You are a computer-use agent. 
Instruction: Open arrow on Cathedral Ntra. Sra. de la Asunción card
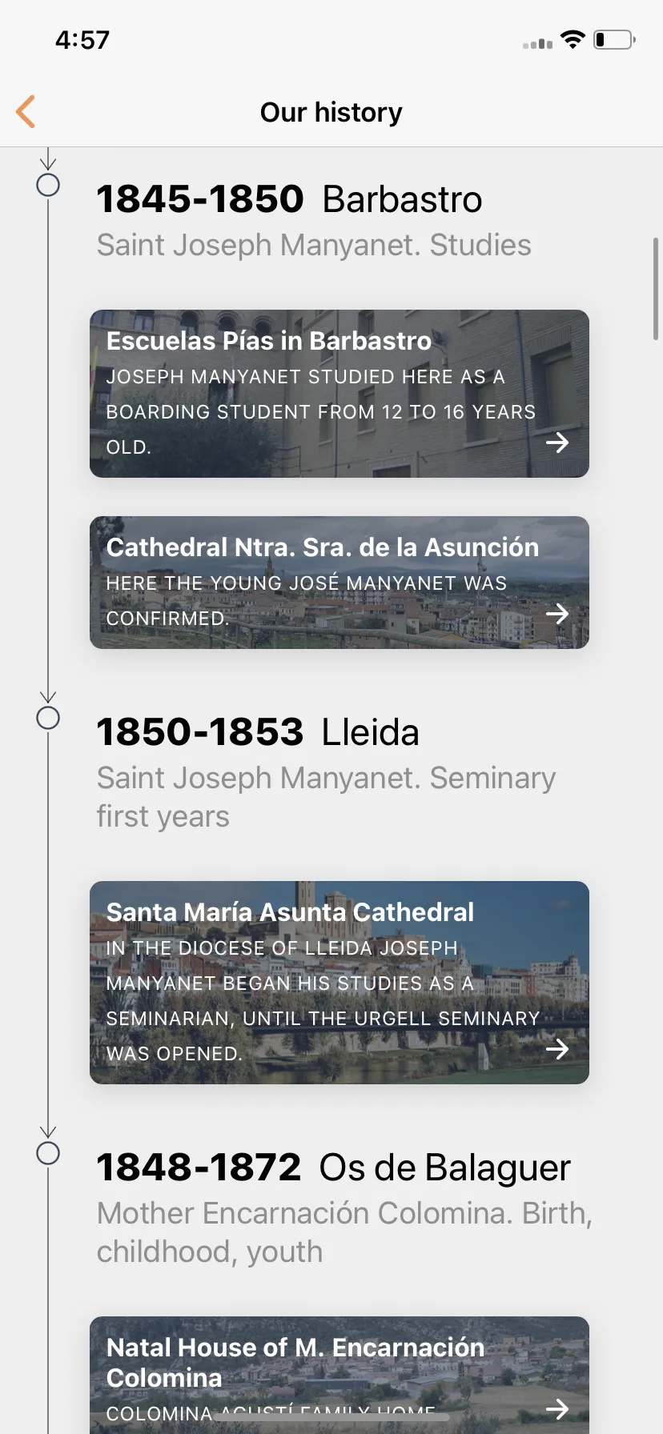(557, 614)
